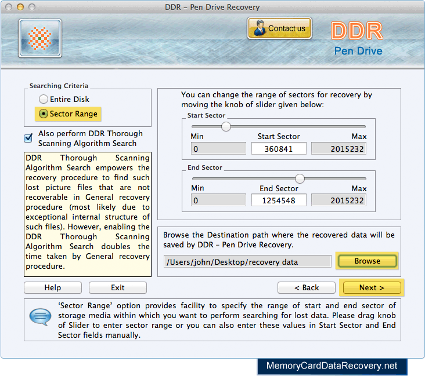Click the window close button

9,7
